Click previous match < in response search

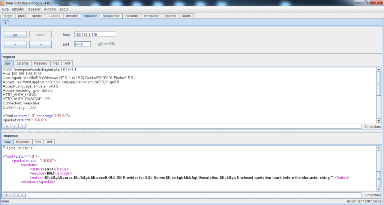click(14, 195)
